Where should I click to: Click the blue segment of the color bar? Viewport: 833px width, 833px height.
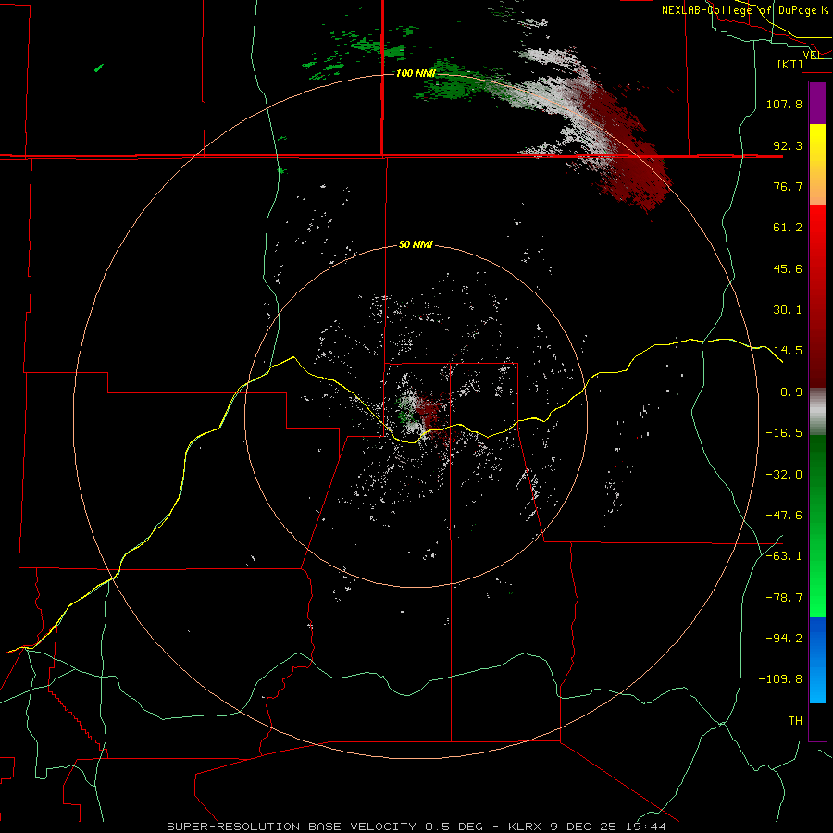817,660
